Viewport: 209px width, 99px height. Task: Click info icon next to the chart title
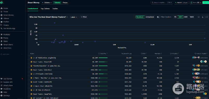[x=67, y=17]
